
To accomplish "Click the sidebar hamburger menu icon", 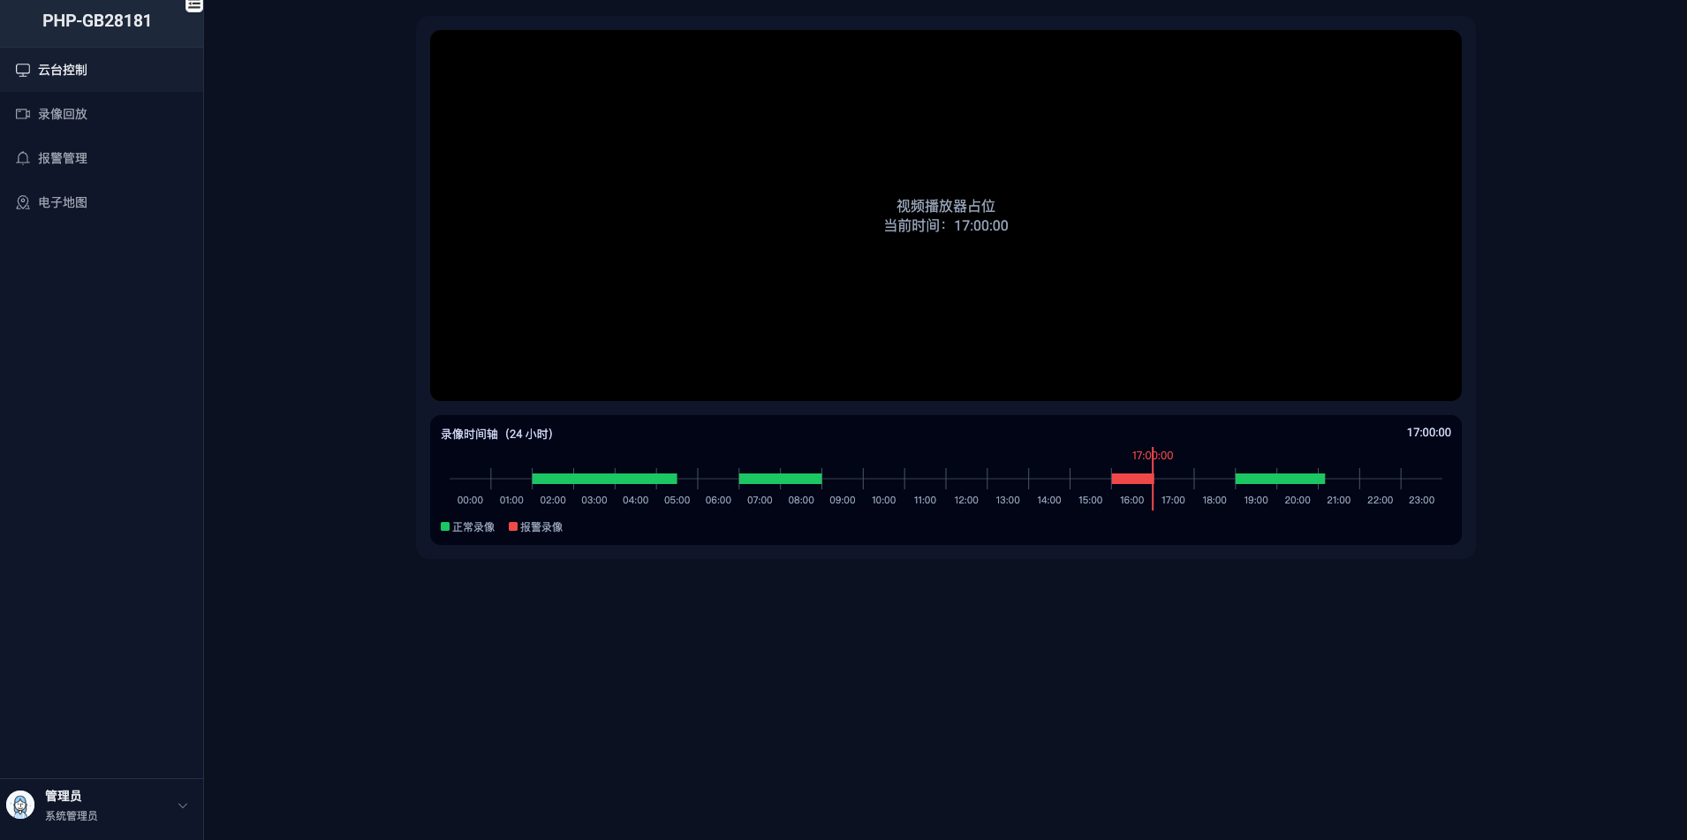I will point(194,5).
